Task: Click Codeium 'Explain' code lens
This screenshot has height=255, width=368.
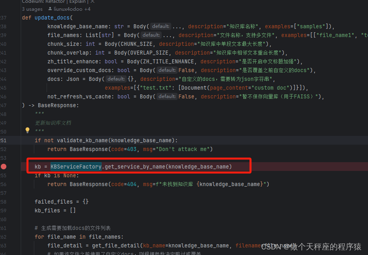Action: coord(77,2)
